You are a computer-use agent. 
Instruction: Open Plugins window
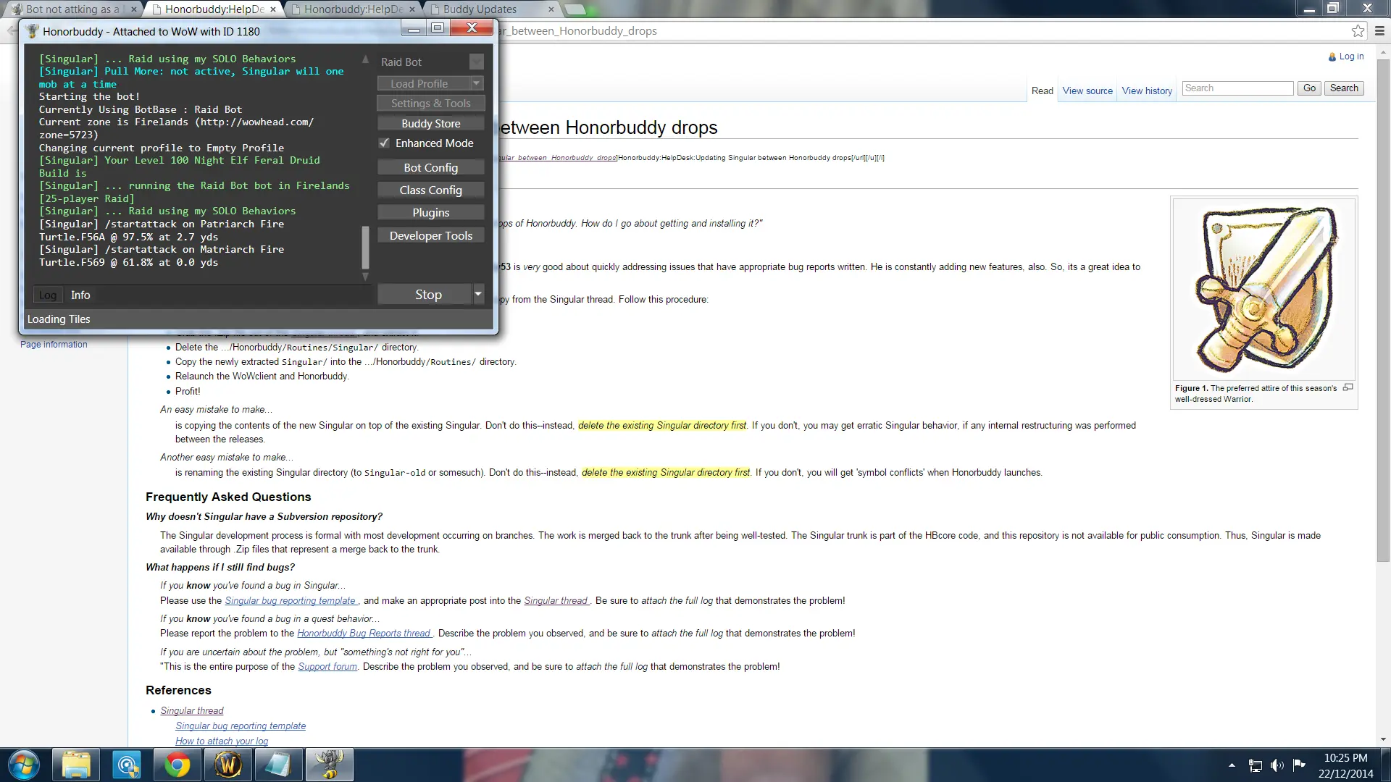431,212
